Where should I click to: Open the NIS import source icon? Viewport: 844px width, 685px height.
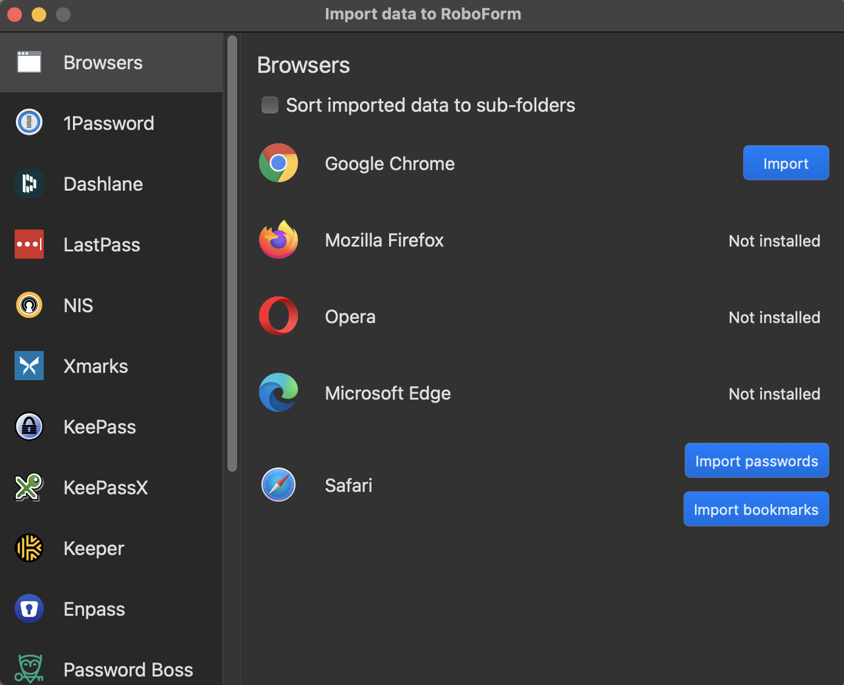[x=29, y=305]
